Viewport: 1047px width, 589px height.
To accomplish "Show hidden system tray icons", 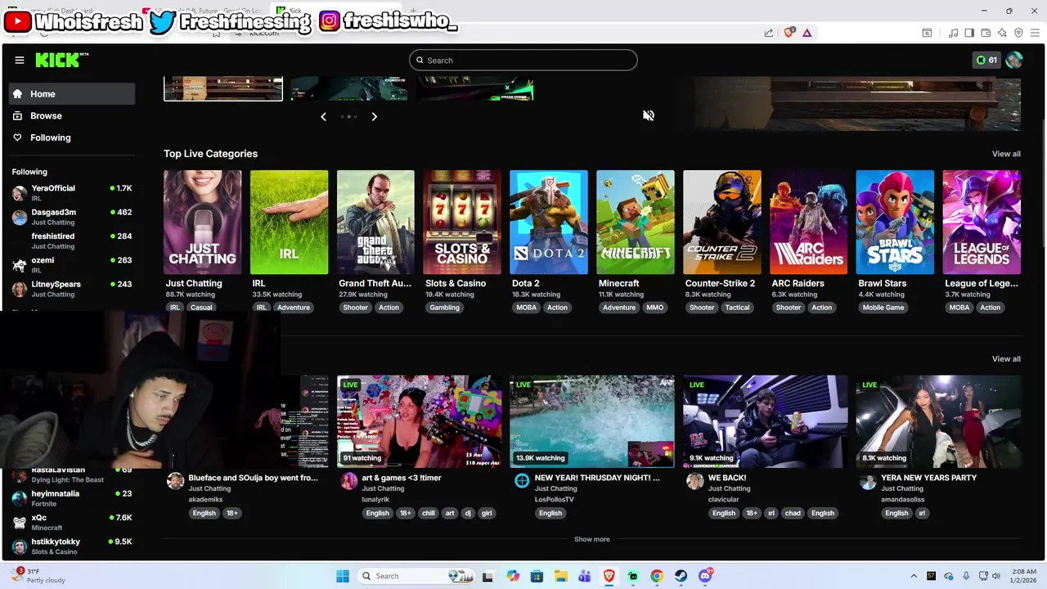I will [x=914, y=576].
